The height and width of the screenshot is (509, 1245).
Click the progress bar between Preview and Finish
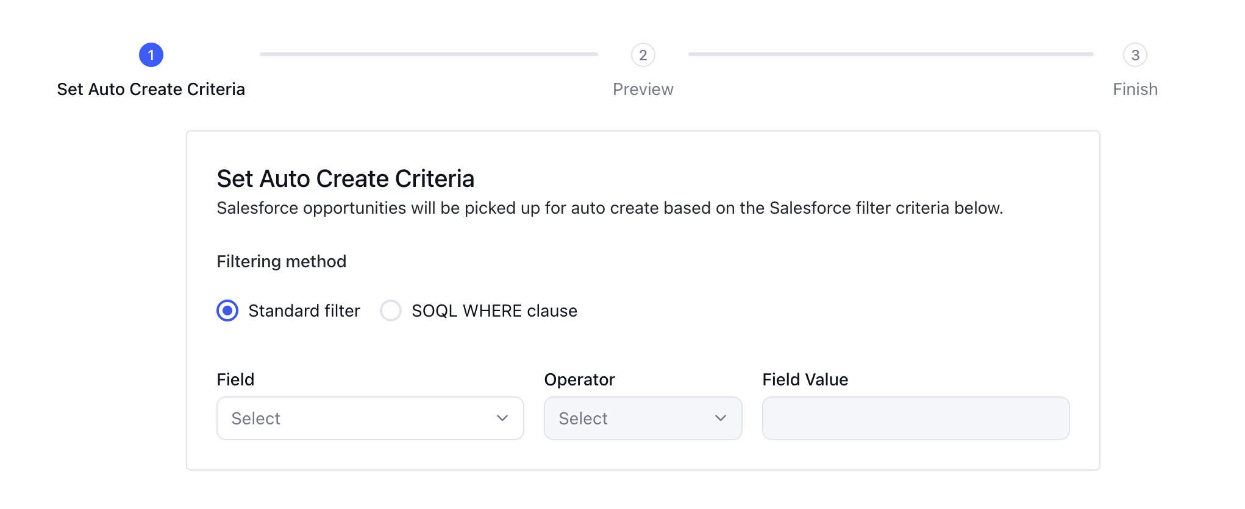click(x=891, y=54)
